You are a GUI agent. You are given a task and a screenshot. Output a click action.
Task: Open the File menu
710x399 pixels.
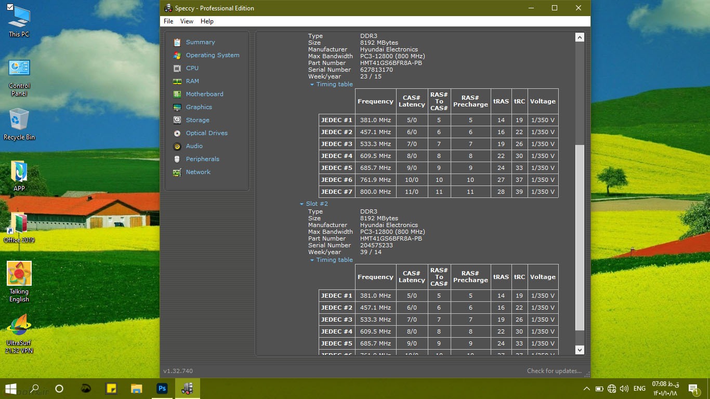click(x=168, y=21)
